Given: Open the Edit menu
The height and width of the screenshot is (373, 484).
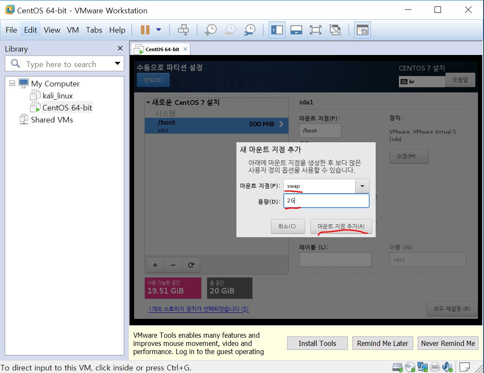Looking at the screenshot, I should coord(31,30).
